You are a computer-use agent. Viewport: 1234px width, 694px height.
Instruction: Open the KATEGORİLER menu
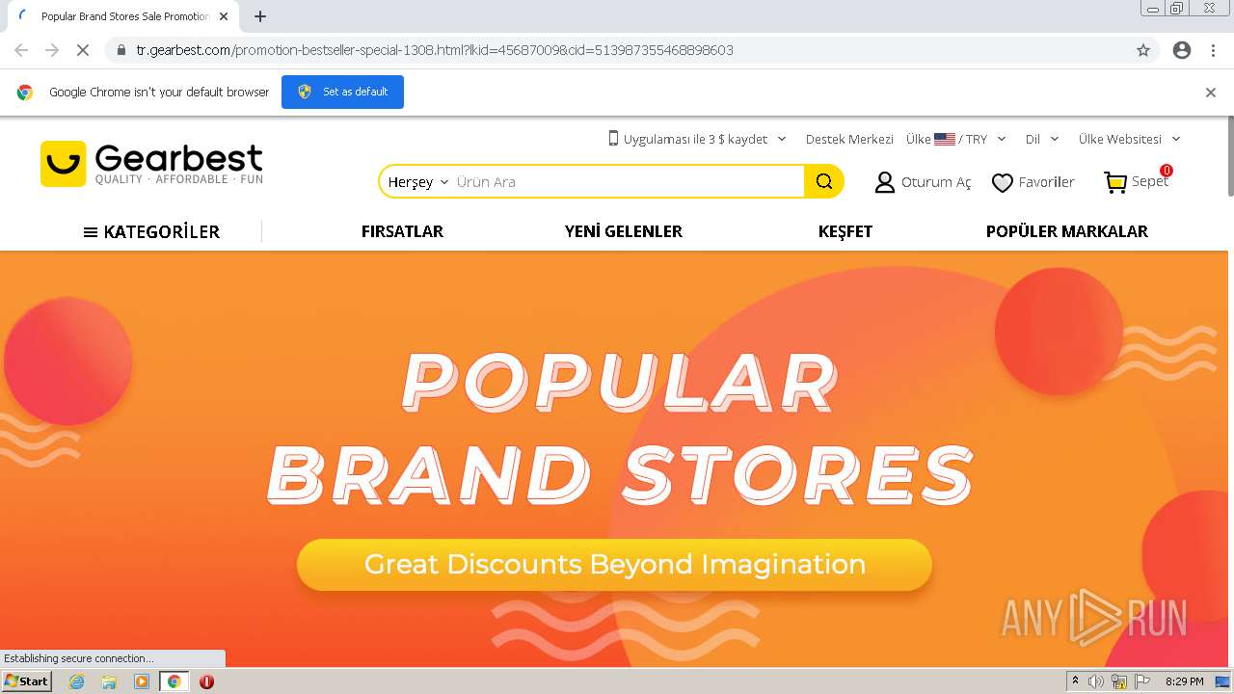click(151, 231)
